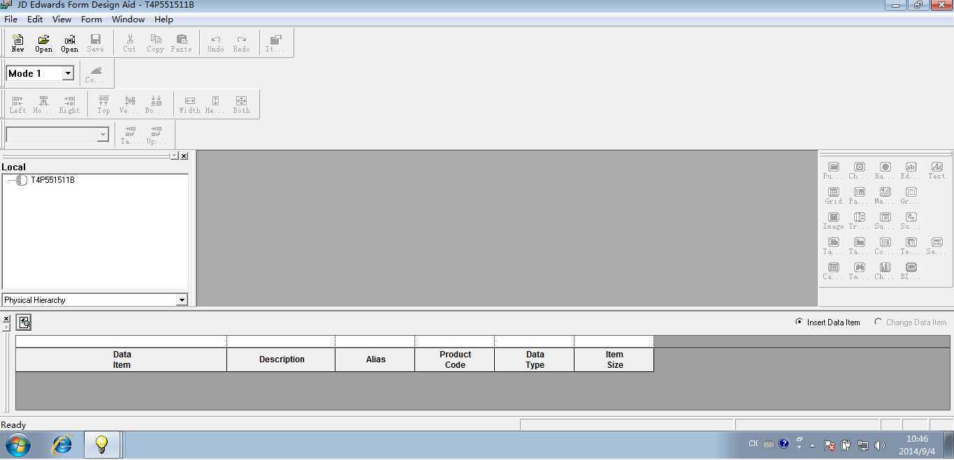Click the lightbulb app on taskbar
954x460 pixels.
(101, 445)
